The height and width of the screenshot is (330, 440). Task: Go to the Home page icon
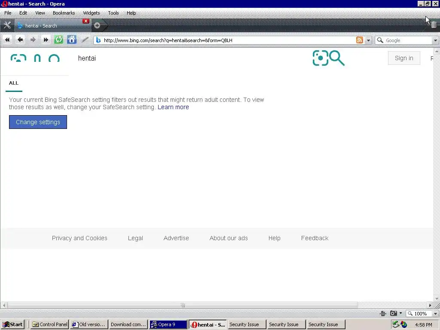click(72, 40)
